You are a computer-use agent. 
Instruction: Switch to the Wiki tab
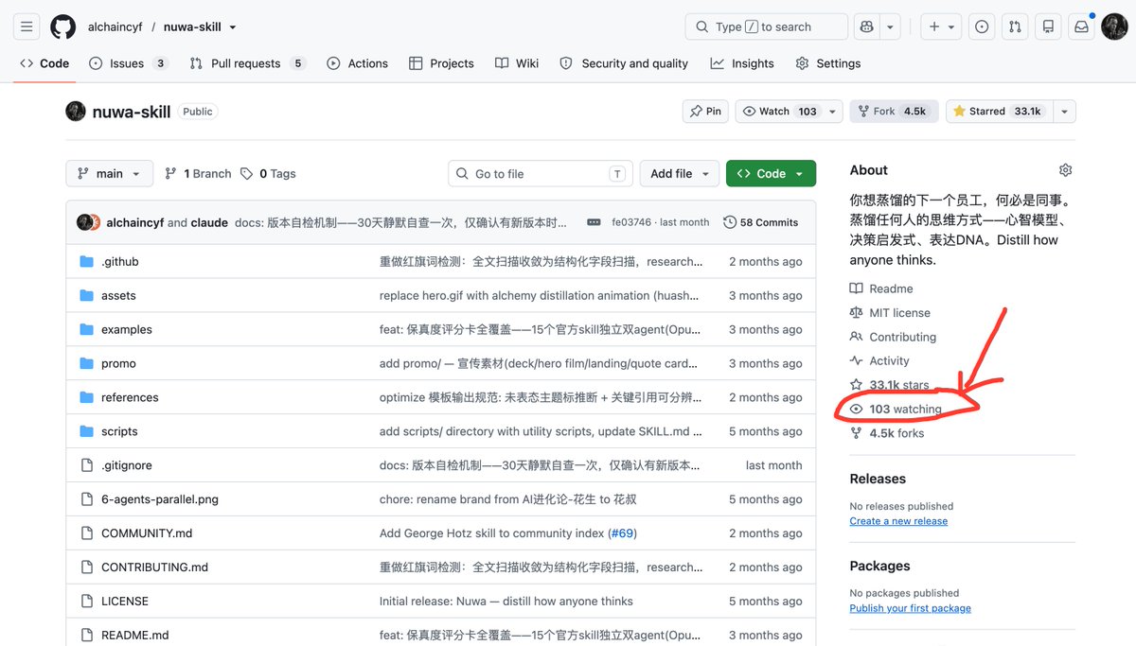point(517,63)
